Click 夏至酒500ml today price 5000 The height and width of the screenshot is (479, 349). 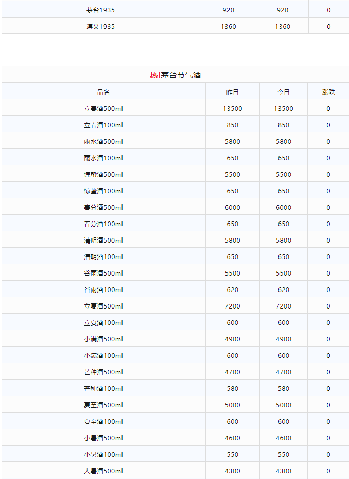tap(283, 405)
